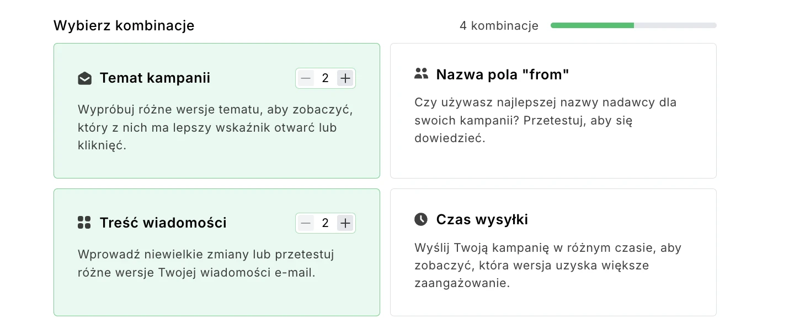Image resolution: width=789 pixels, height=335 pixels.
Task: Select the Nazwa pola "from" option title
Action: pyautogui.click(x=502, y=74)
